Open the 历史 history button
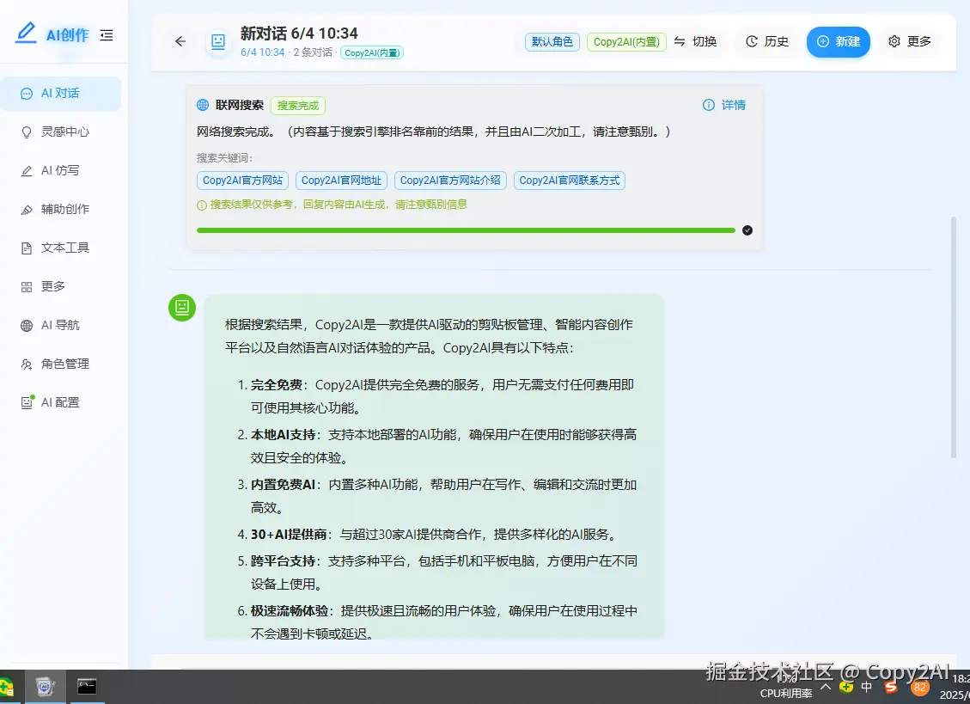The height and width of the screenshot is (704, 970). pos(768,41)
